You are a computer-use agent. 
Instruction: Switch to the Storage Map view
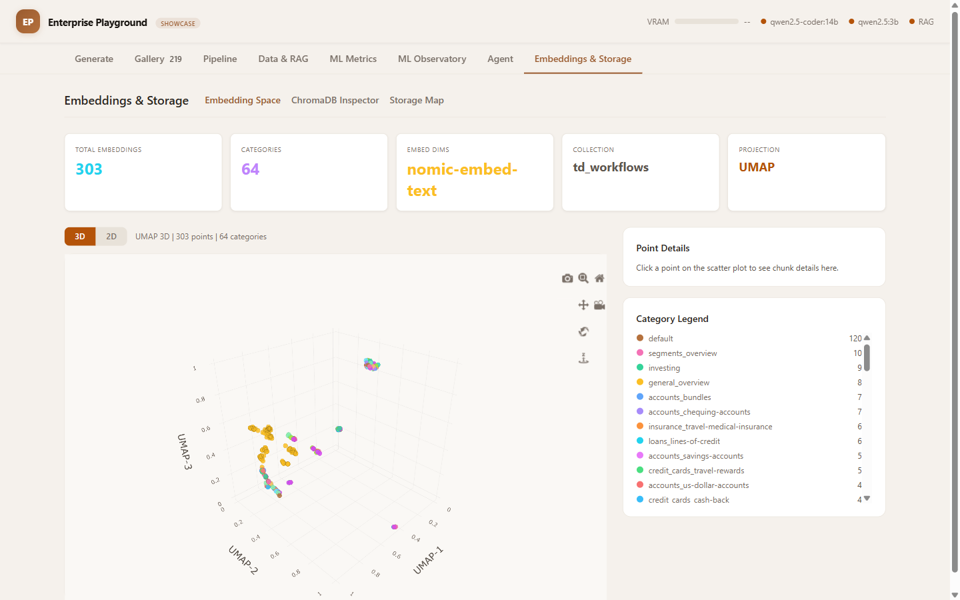pos(417,100)
